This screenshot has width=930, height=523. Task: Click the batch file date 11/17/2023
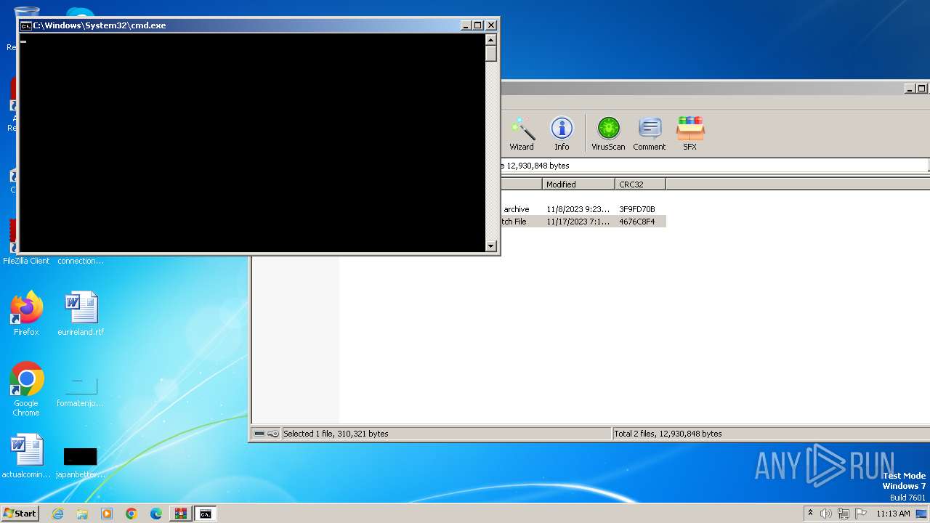point(578,222)
